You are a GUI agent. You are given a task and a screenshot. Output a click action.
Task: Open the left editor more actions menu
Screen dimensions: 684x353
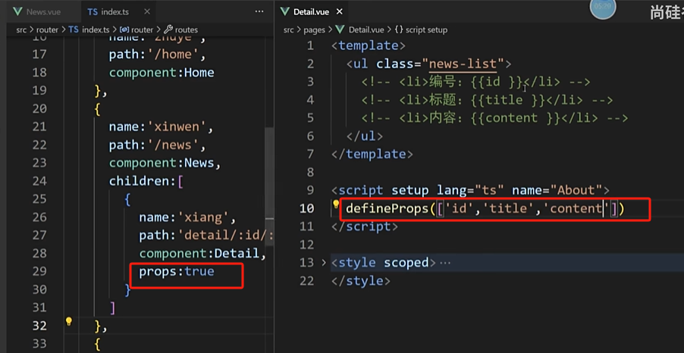click(x=259, y=11)
